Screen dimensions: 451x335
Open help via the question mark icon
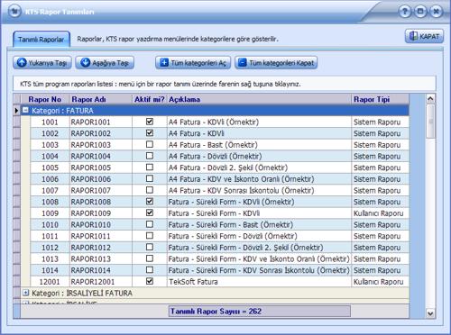(x=405, y=12)
